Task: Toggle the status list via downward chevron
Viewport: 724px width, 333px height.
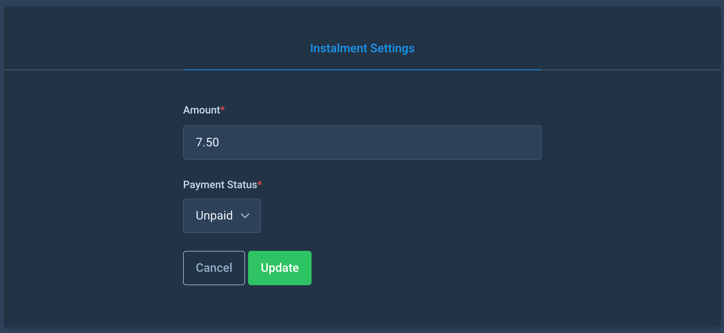Action: click(245, 216)
